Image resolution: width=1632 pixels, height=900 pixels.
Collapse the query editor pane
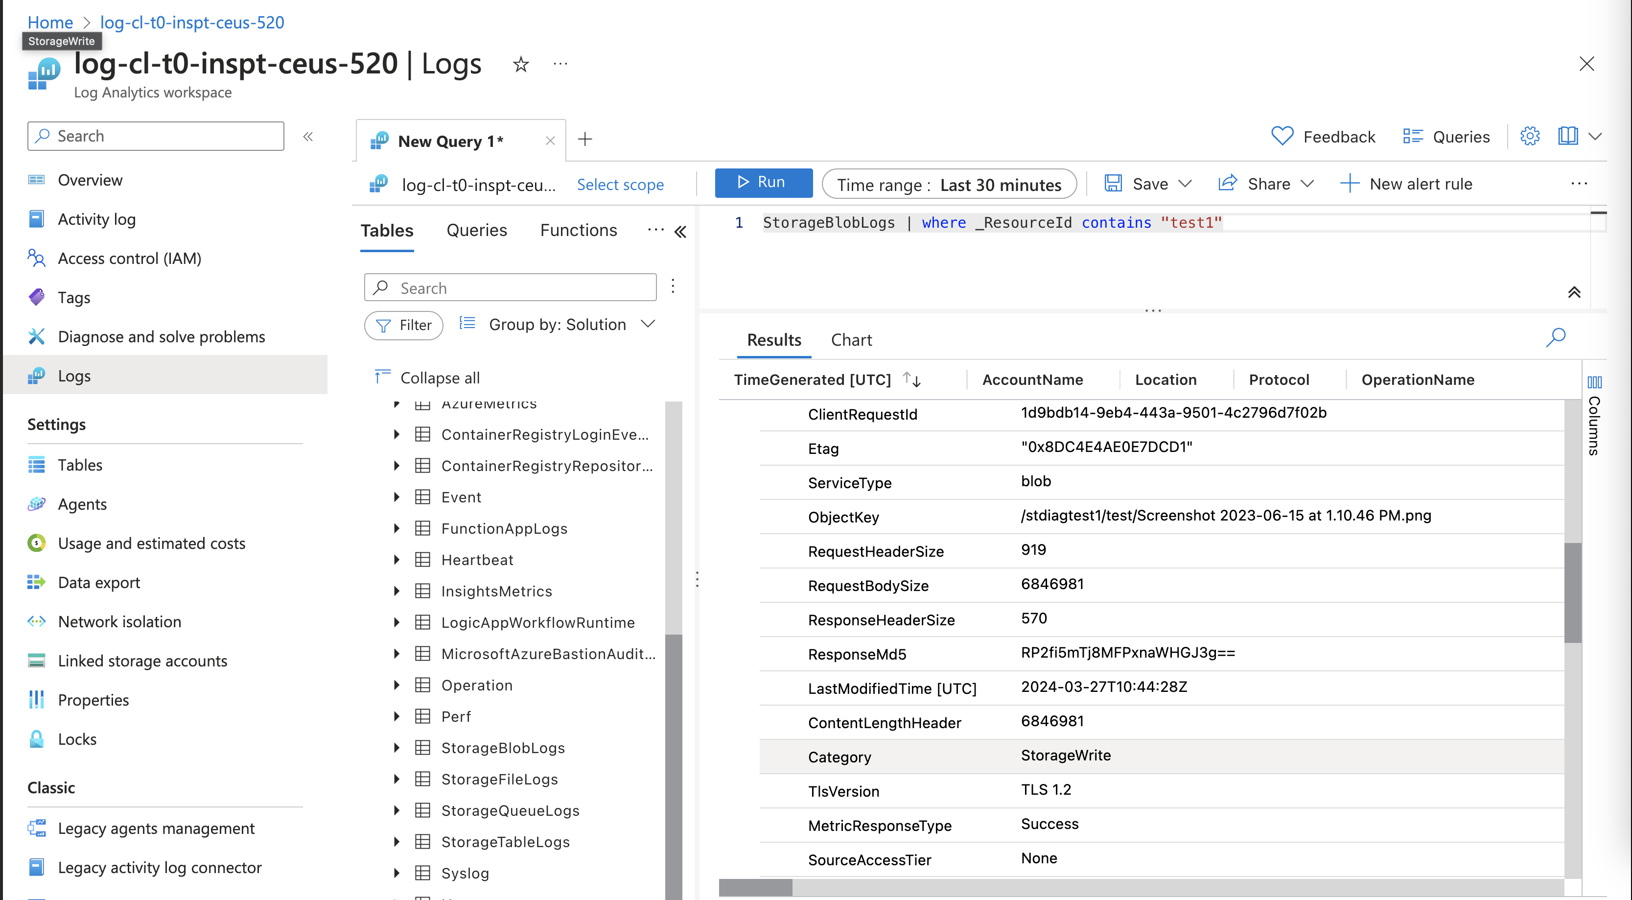[x=1574, y=292]
